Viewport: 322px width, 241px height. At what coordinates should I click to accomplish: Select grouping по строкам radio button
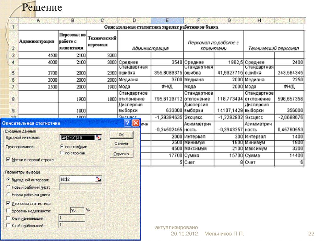62,153
